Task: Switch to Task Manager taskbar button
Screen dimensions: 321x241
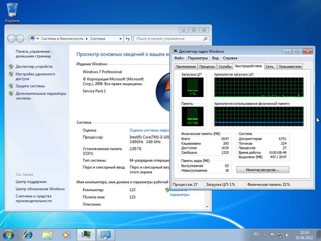Action: point(86,235)
